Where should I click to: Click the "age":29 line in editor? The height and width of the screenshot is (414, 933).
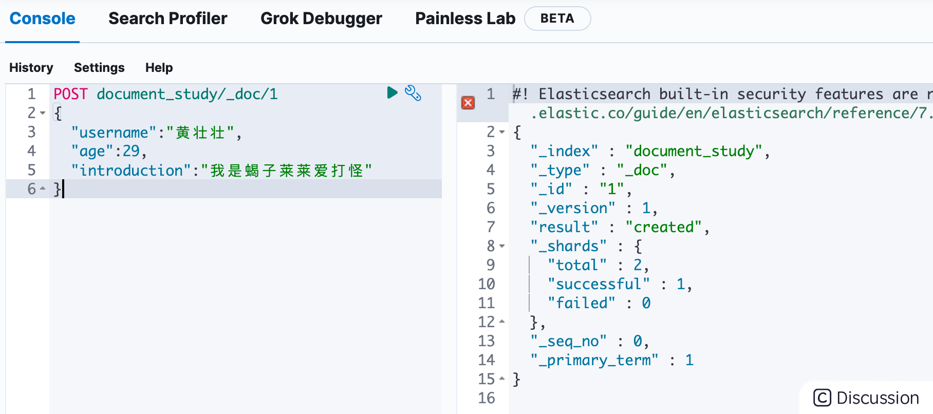(x=109, y=151)
